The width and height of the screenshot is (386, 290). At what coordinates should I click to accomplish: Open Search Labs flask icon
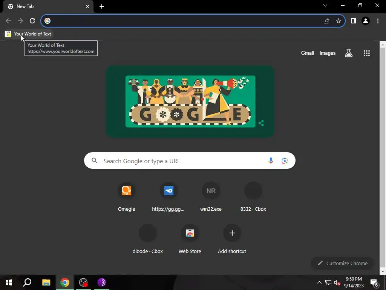click(x=349, y=53)
